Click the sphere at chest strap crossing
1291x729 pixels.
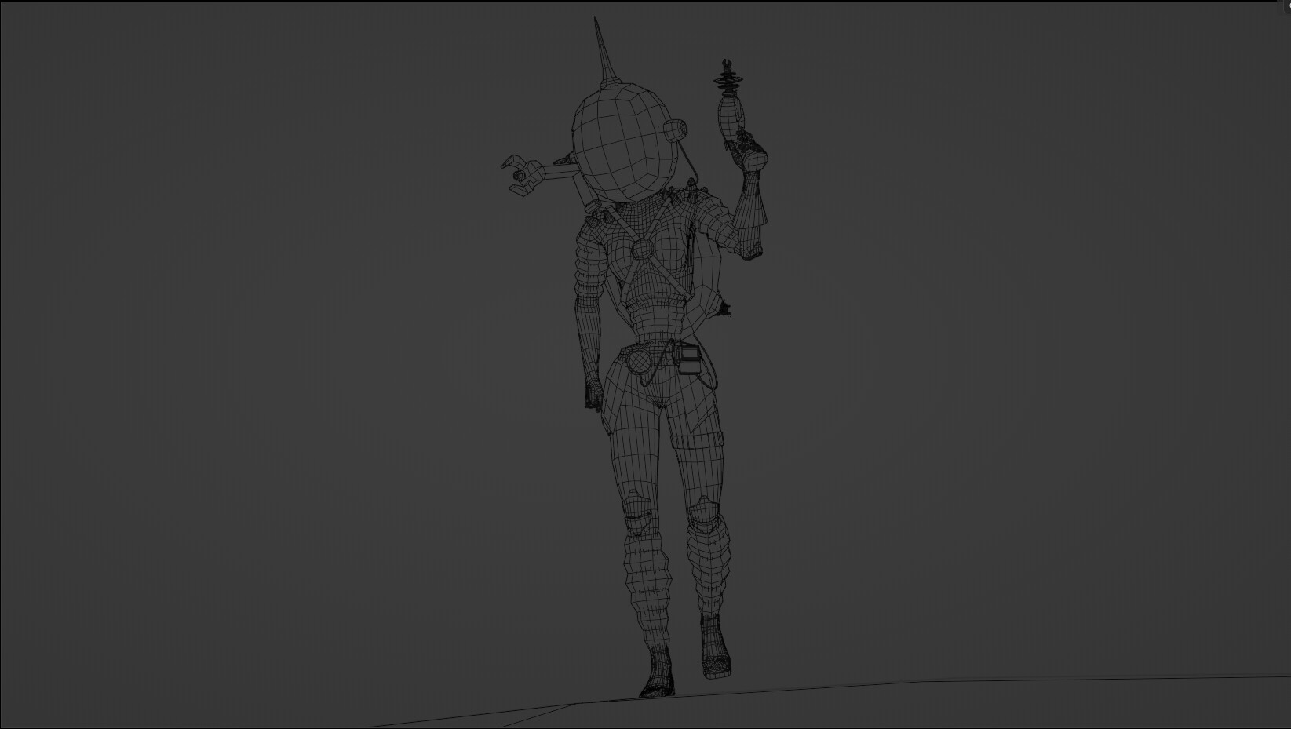[x=643, y=249]
